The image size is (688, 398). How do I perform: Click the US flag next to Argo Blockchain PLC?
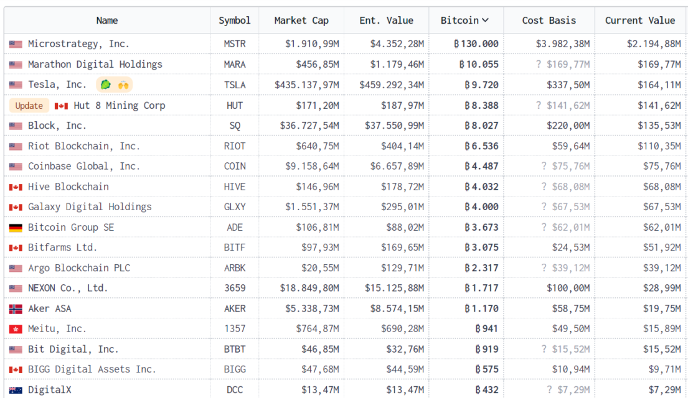[x=16, y=268]
